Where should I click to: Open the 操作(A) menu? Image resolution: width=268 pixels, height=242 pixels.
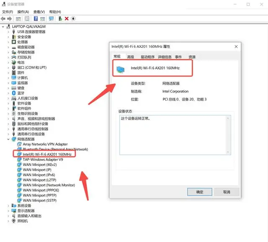(23, 12)
